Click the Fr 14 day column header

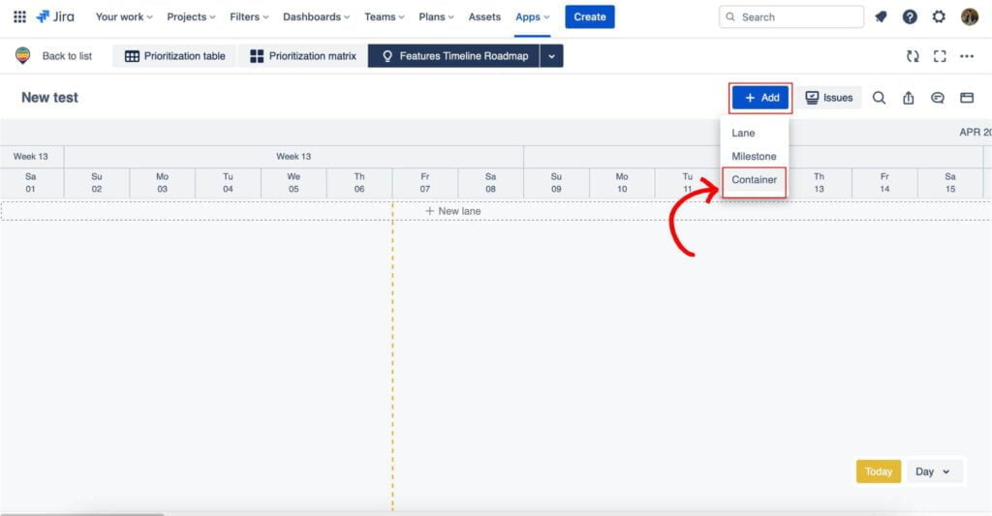tap(884, 183)
